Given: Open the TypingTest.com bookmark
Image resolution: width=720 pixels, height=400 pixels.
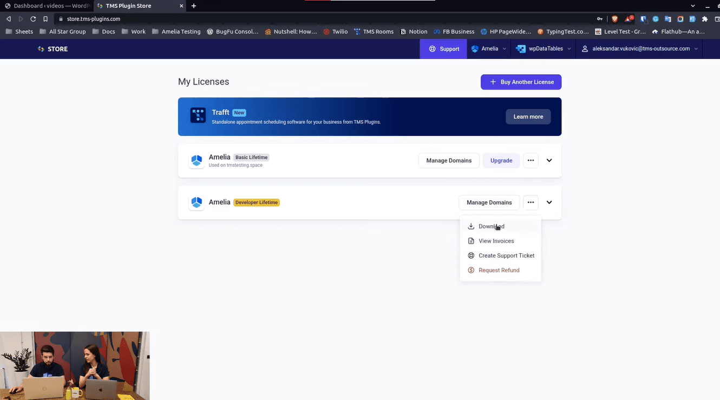Looking at the screenshot, I should (x=562, y=31).
